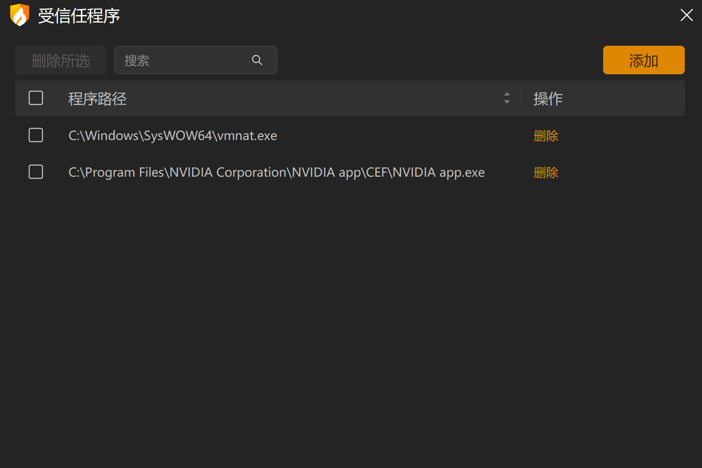Delete the vmnat.exe trusted entry

[546, 135]
